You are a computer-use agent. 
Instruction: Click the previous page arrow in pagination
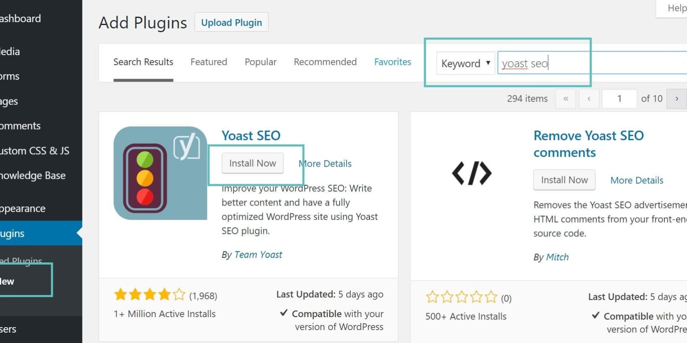tap(589, 99)
